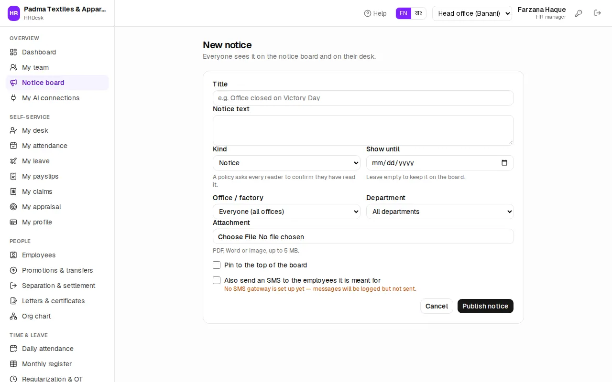Screen dimensions: 612x382
Task: Click the My profile ID card icon
Action: pos(13,222)
